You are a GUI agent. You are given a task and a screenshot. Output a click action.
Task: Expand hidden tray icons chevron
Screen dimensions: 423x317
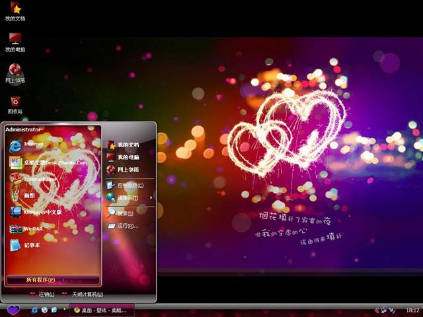[377, 310]
